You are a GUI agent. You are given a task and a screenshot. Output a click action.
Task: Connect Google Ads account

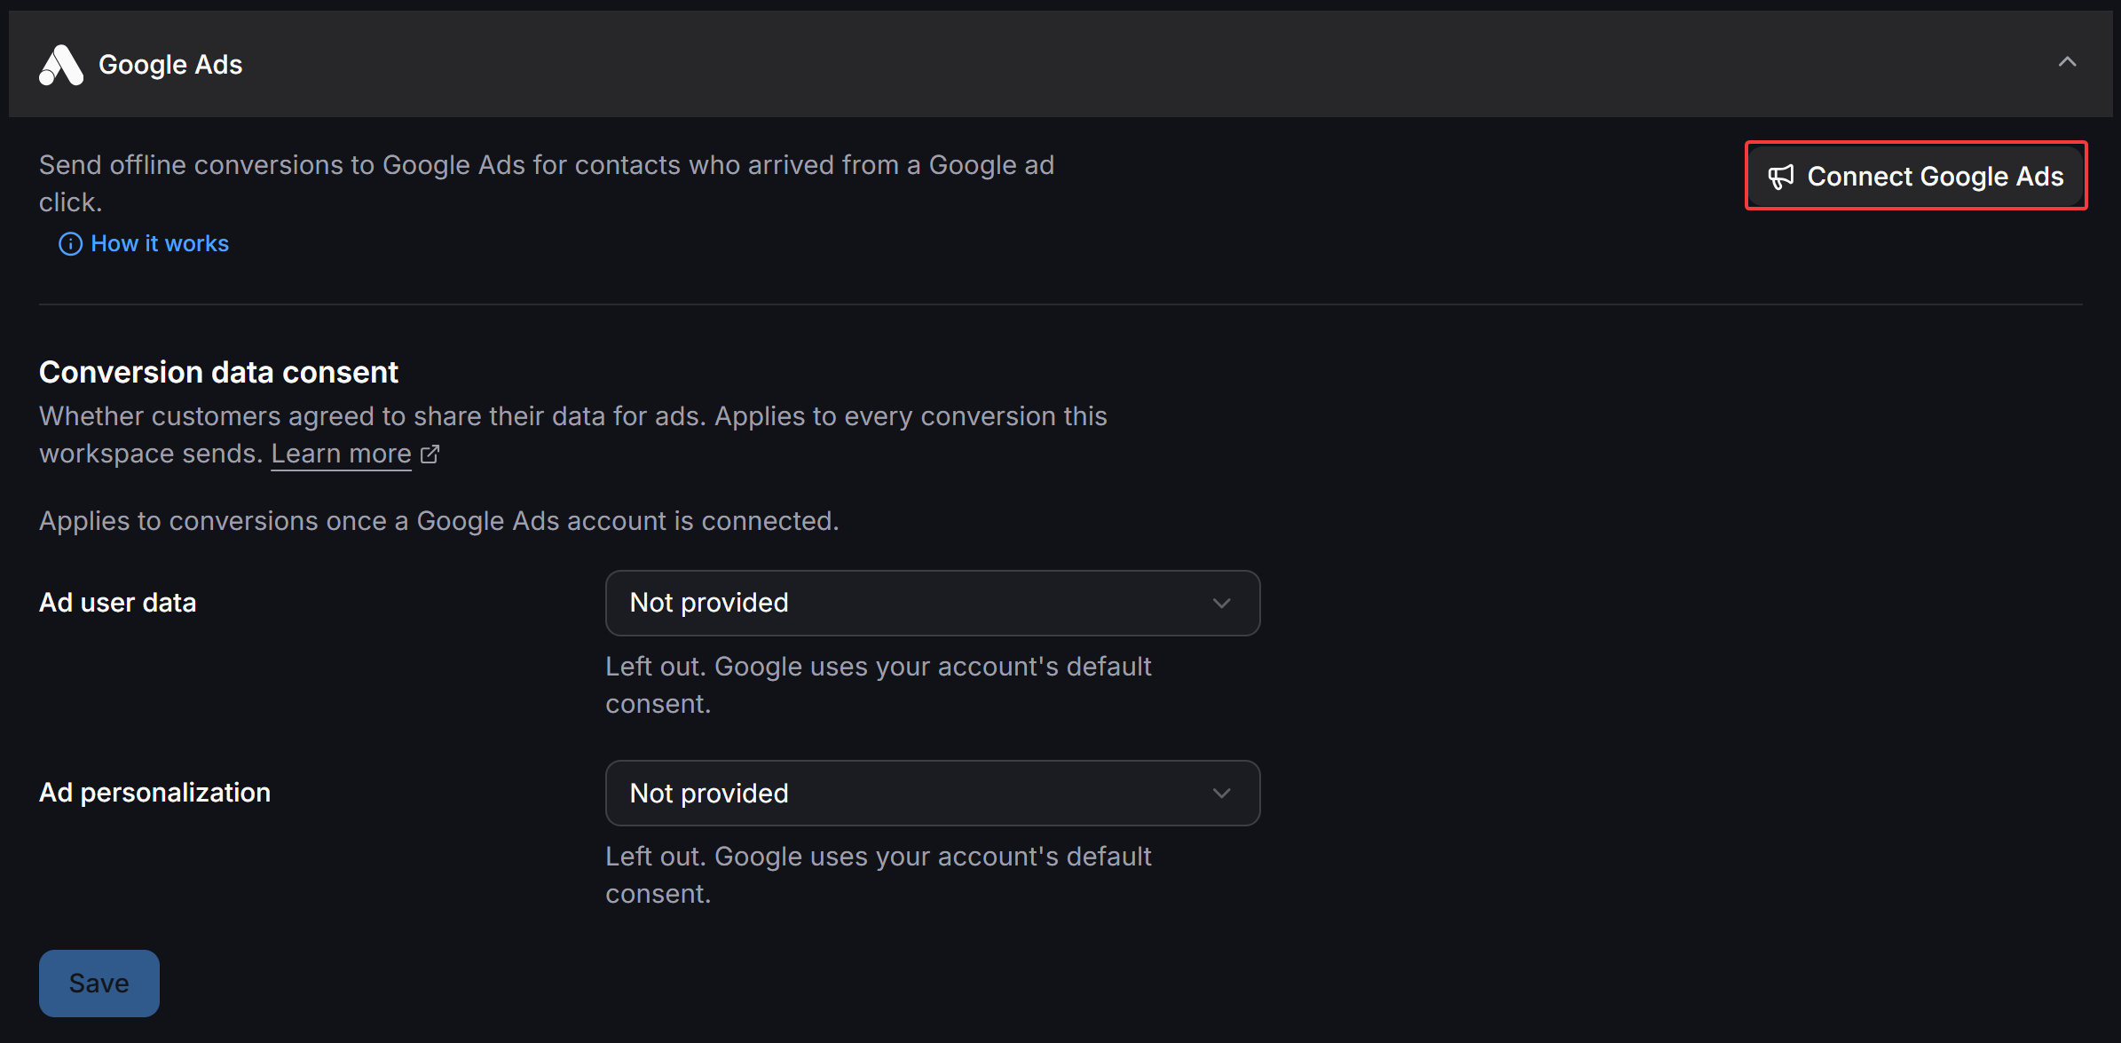click(1916, 176)
